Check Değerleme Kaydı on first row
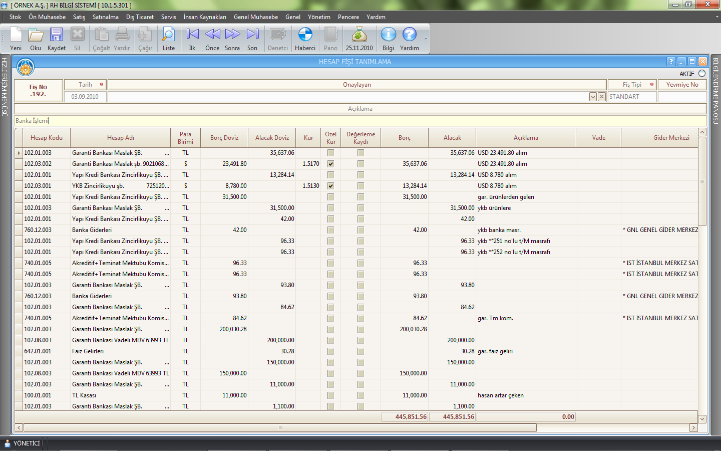721x451 pixels. tap(360, 153)
